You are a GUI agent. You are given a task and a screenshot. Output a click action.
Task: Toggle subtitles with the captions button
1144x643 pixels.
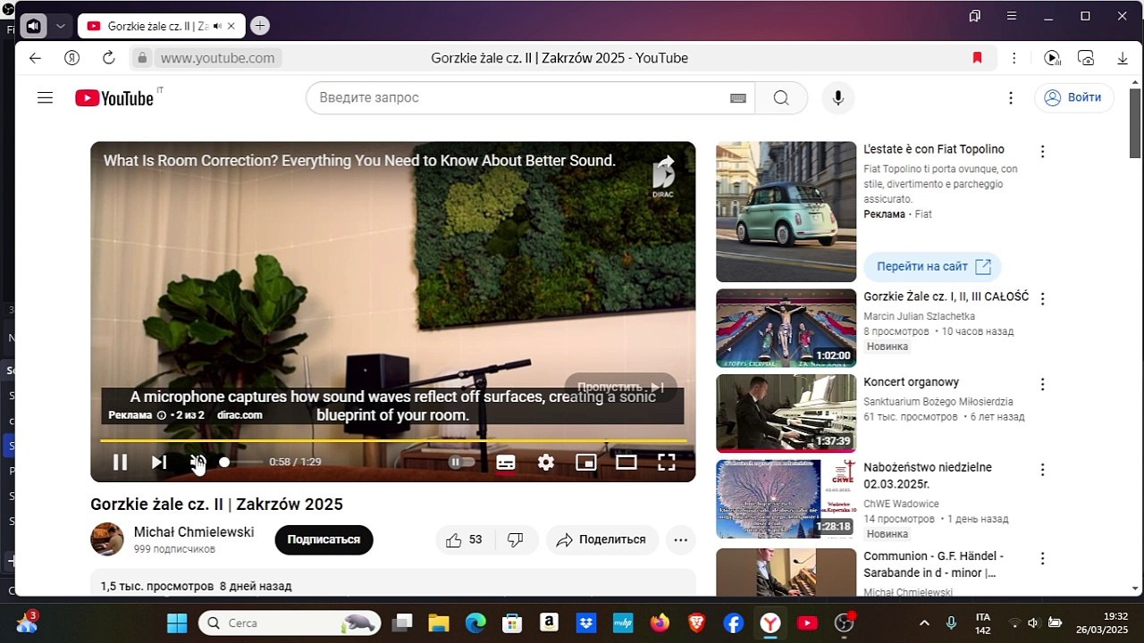click(x=506, y=462)
